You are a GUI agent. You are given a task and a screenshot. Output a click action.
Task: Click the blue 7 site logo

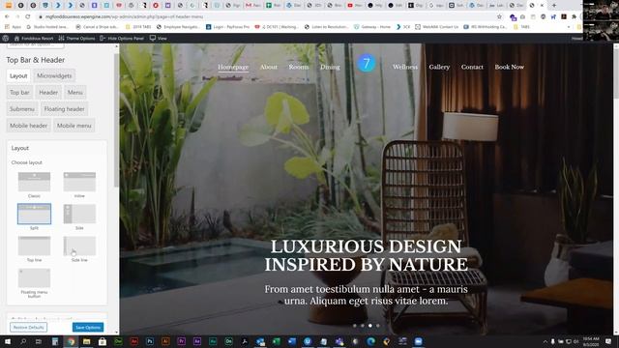coord(367,63)
